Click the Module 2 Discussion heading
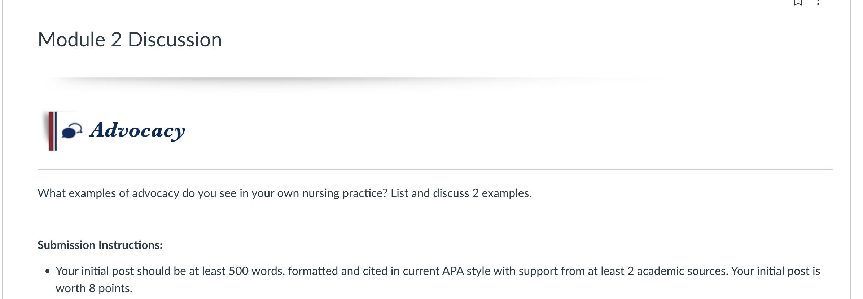The width and height of the screenshot is (863, 299). coord(130,39)
